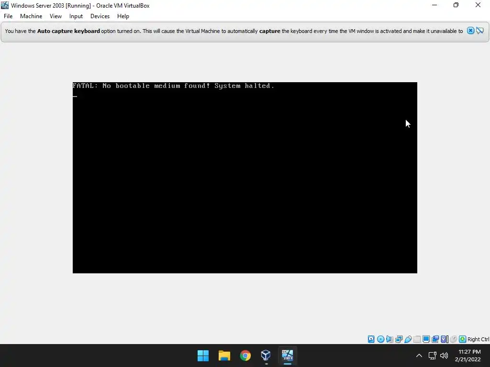
Task: Click the display monitor status icon
Action: 426,339
